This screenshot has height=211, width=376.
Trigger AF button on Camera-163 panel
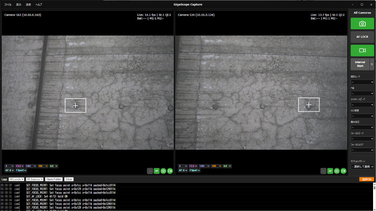pos(156,171)
